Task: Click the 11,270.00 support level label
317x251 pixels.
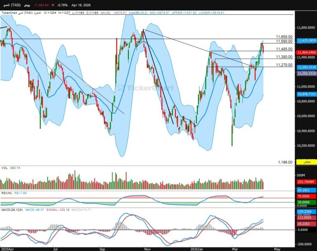Action: click(x=284, y=65)
